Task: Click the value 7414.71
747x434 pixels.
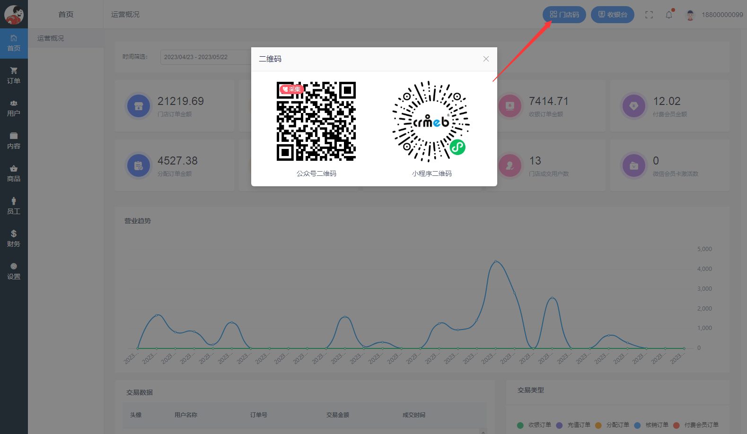Action: (x=549, y=101)
